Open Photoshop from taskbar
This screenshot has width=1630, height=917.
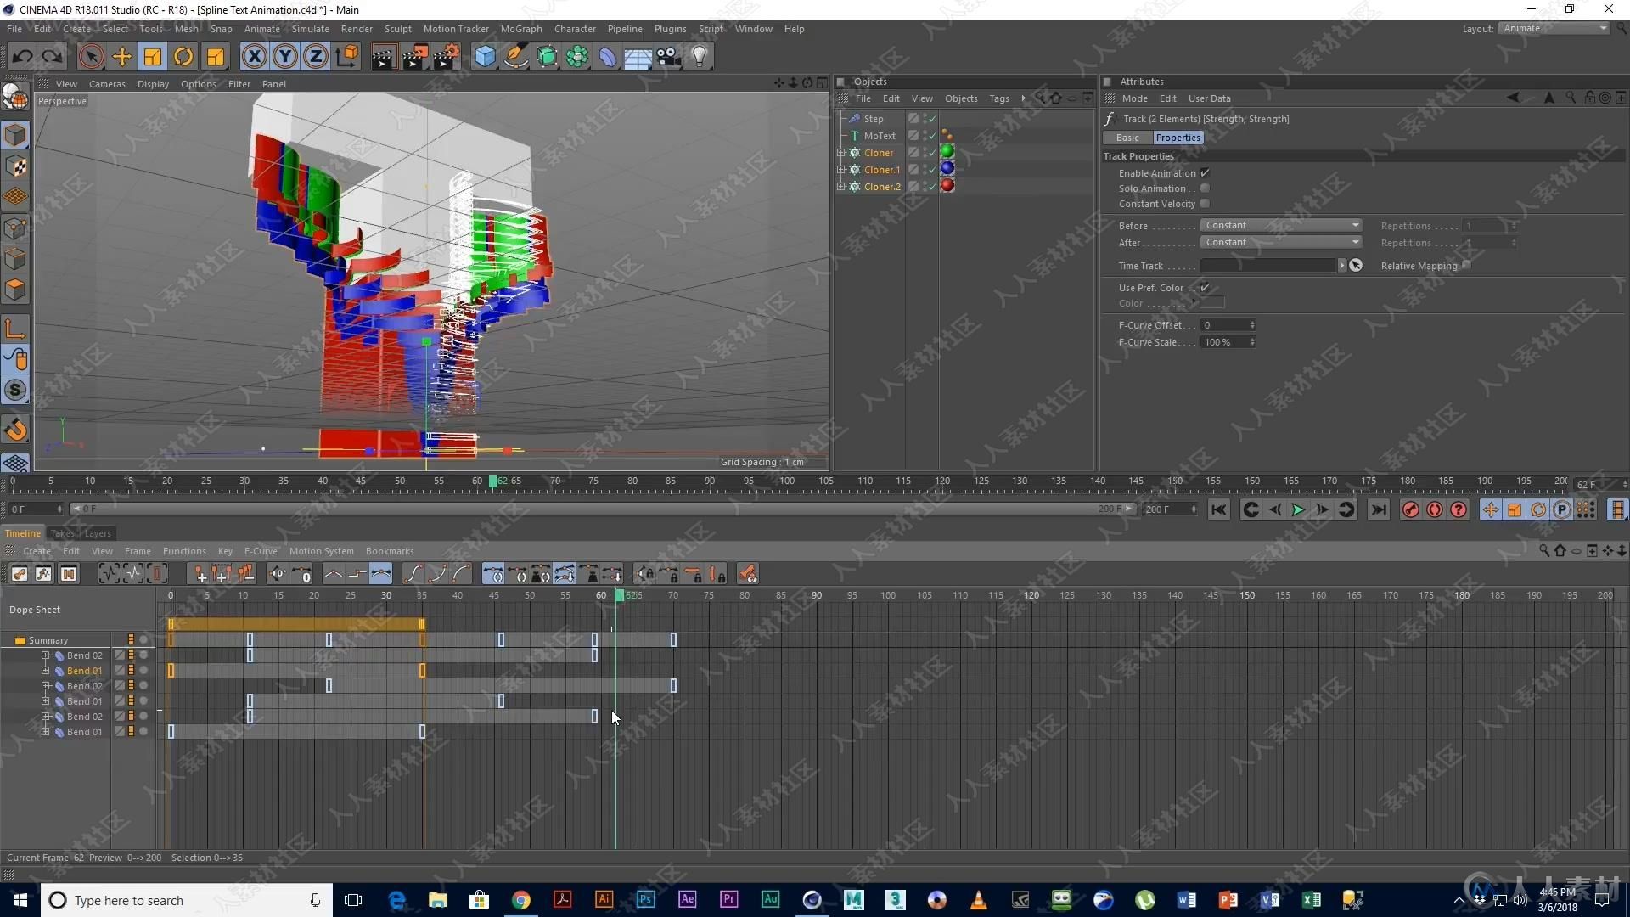645,900
